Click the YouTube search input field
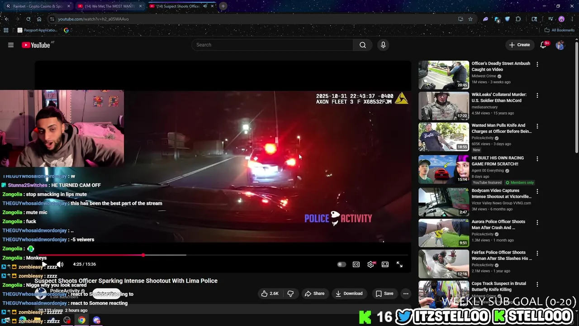579x326 pixels. [272, 45]
